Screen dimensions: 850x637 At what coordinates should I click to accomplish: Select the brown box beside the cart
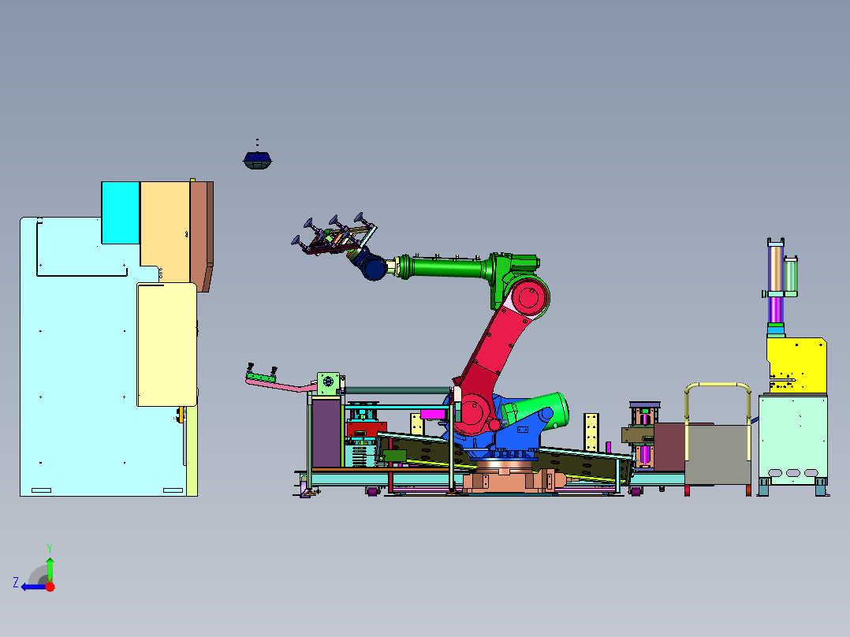pyautogui.click(x=669, y=447)
